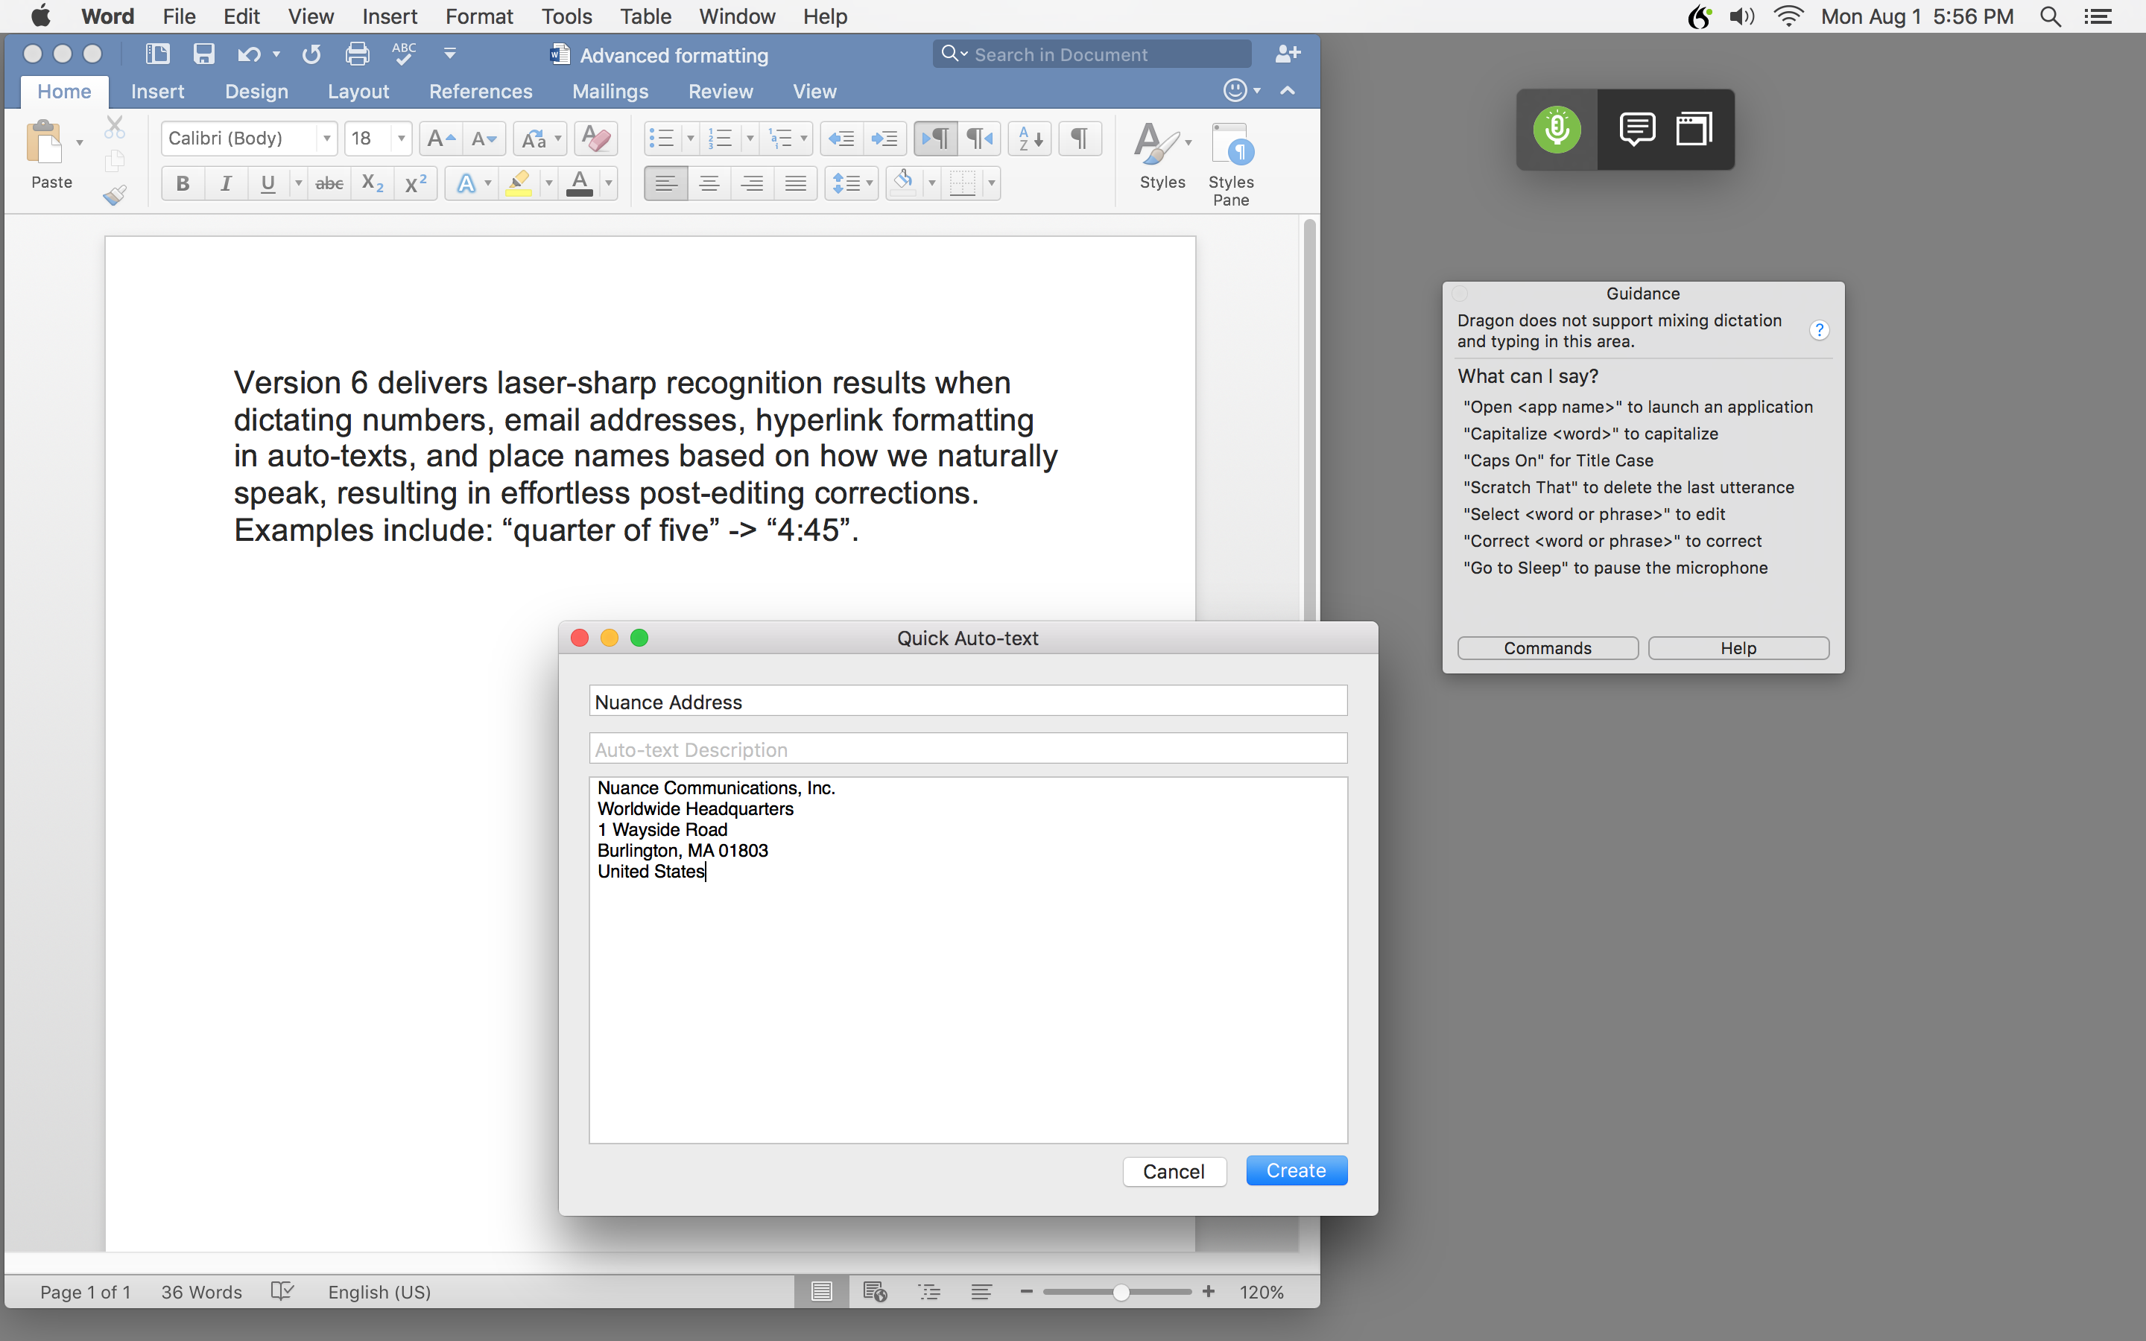Click the Search in Document field

click(x=1092, y=54)
